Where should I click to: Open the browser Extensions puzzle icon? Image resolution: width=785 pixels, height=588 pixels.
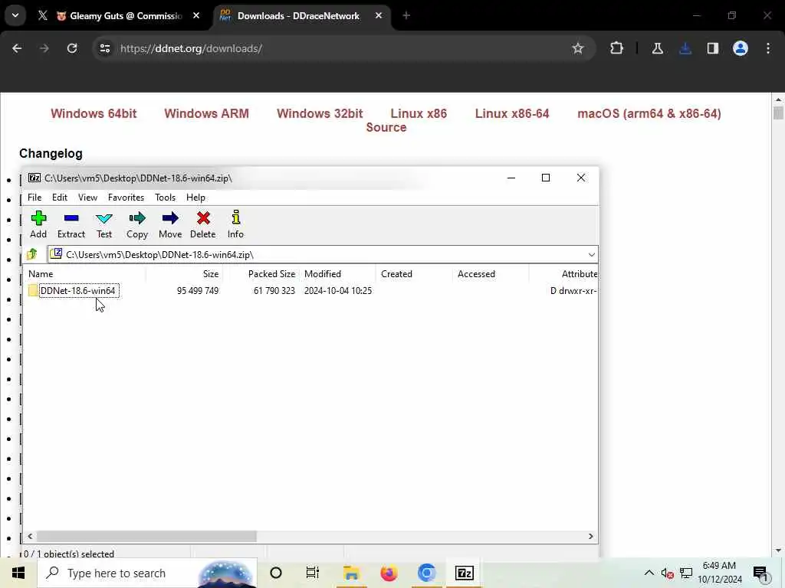coord(617,48)
